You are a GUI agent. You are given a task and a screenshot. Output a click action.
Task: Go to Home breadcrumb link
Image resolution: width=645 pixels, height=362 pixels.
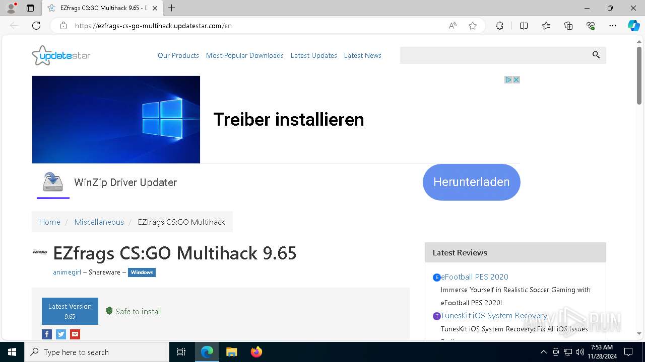(x=50, y=222)
